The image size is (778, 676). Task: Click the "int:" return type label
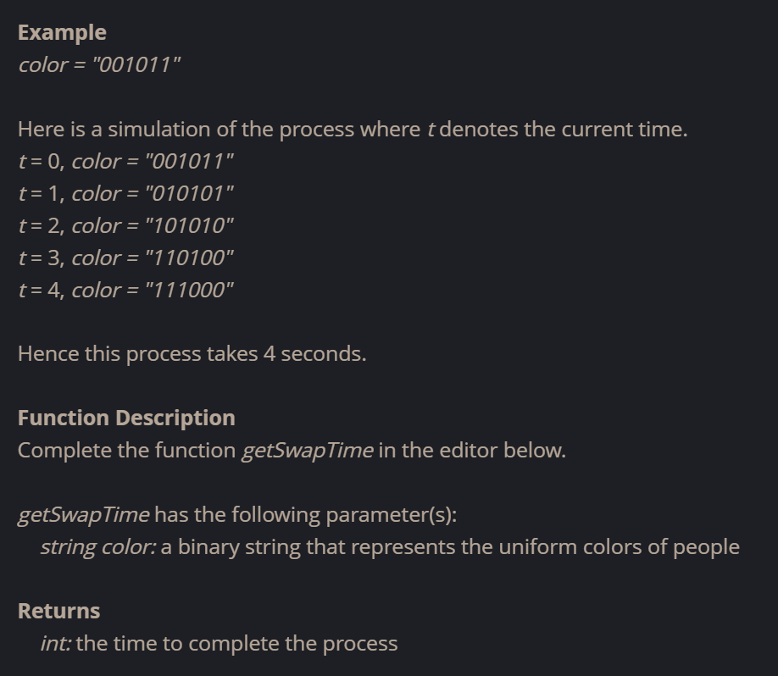(x=56, y=643)
